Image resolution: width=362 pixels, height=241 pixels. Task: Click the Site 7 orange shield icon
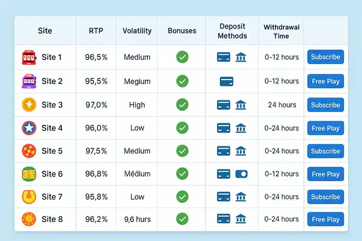click(x=28, y=197)
